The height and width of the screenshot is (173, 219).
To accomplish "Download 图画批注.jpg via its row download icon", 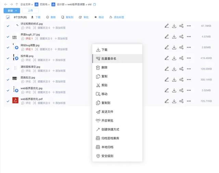I will [174, 80].
